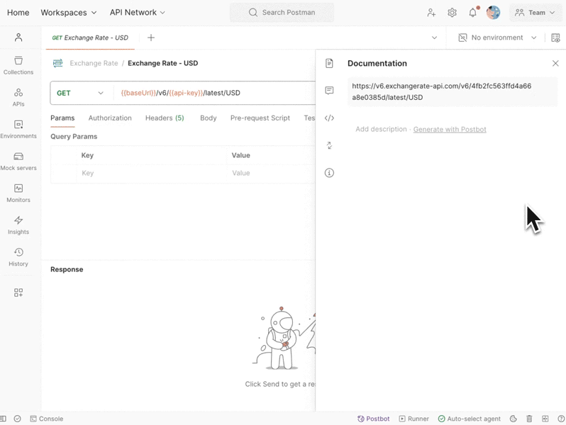Click the Search Postman field
The image size is (566, 425).
click(282, 13)
